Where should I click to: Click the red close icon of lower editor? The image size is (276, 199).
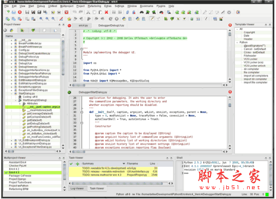pyautogui.click(x=230, y=92)
